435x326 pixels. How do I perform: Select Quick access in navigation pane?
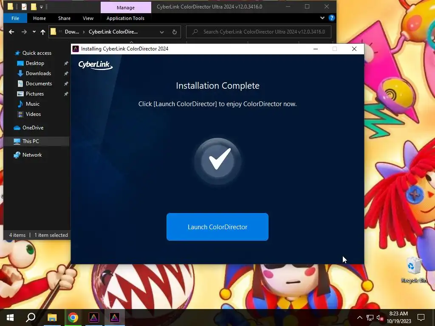pos(37,53)
